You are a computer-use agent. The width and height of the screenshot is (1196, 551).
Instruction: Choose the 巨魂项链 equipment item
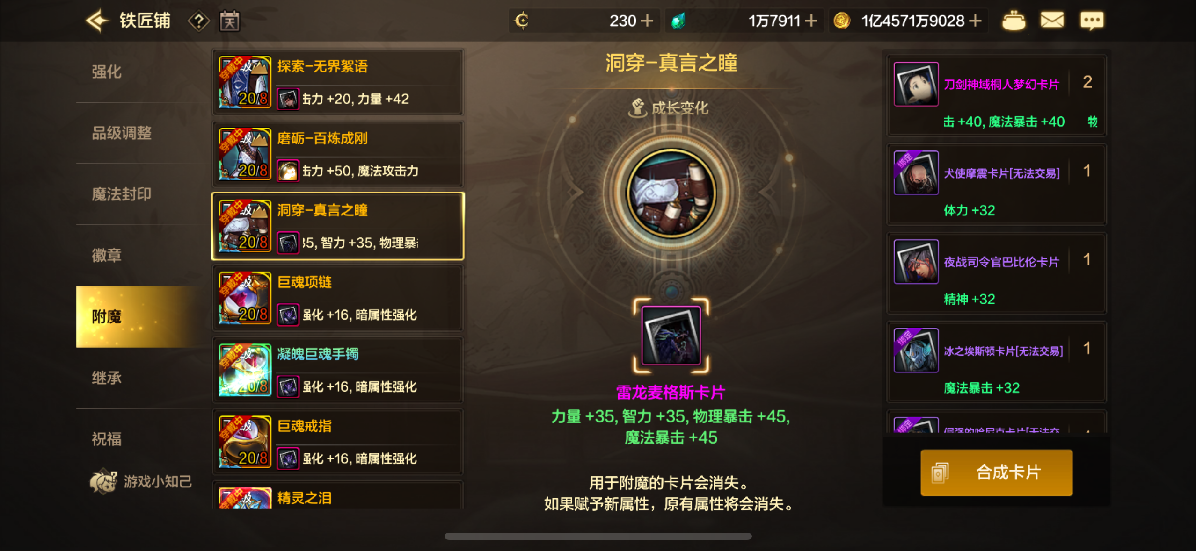tap(338, 298)
